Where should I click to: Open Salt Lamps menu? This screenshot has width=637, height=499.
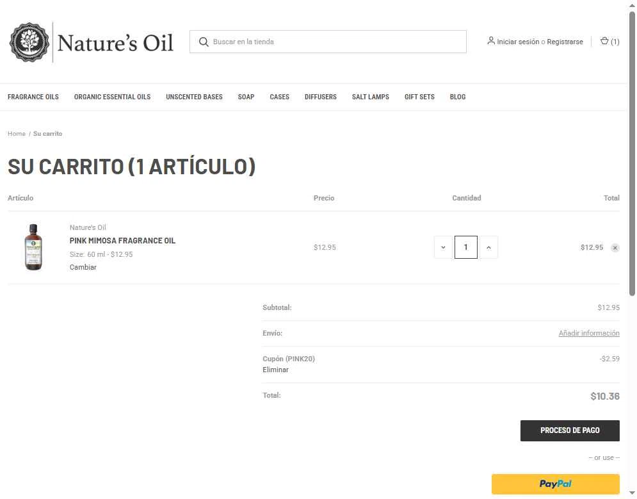point(371,97)
